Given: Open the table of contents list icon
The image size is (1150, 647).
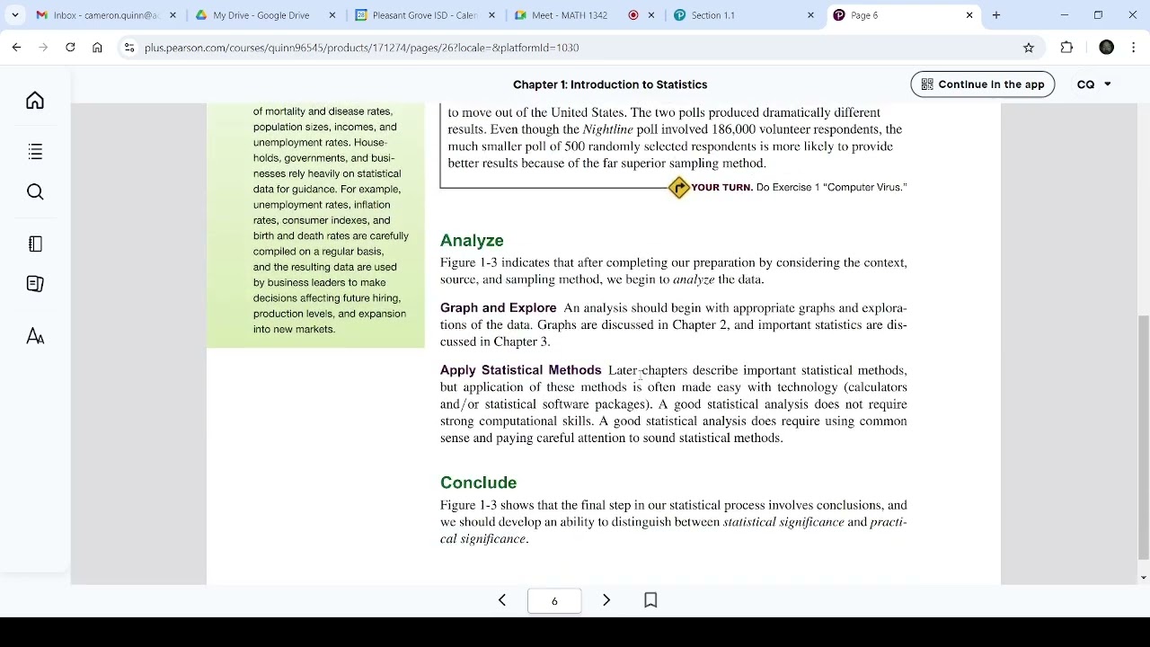Looking at the screenshot, I should point(35,152).
